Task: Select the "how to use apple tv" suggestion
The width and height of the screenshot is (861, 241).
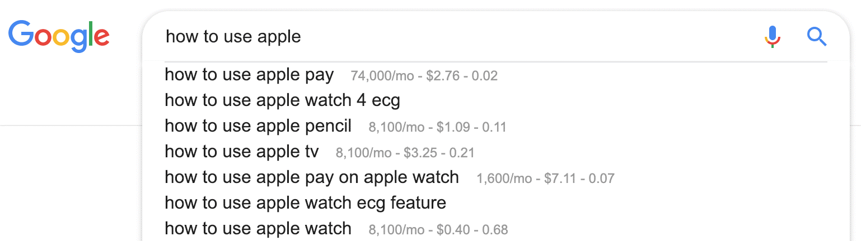Action: coord(242,152)
